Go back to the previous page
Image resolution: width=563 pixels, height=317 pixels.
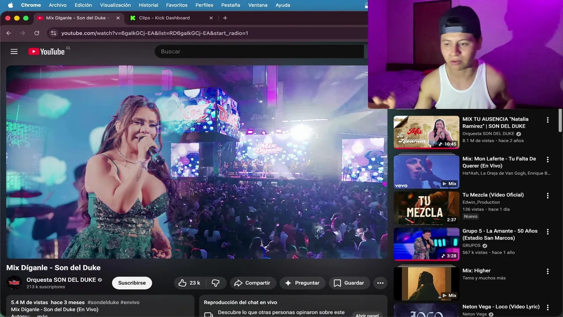pos(9,33)
